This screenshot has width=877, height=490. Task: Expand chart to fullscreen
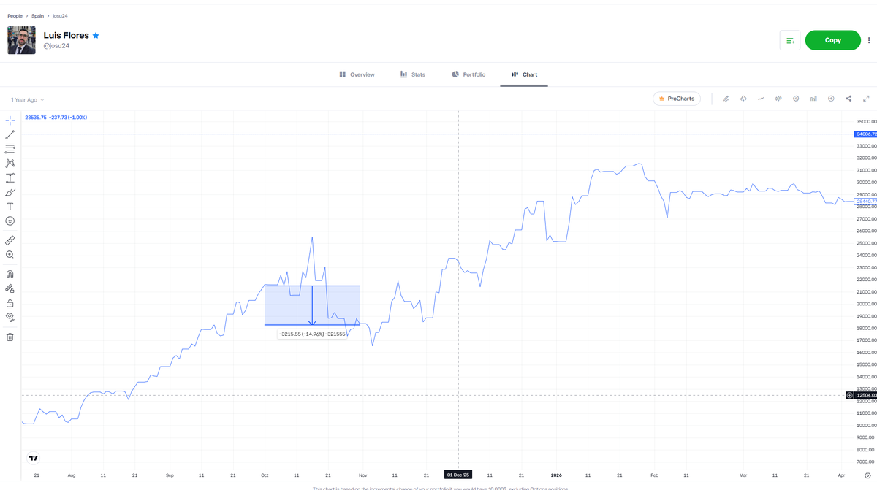point(866,99)
